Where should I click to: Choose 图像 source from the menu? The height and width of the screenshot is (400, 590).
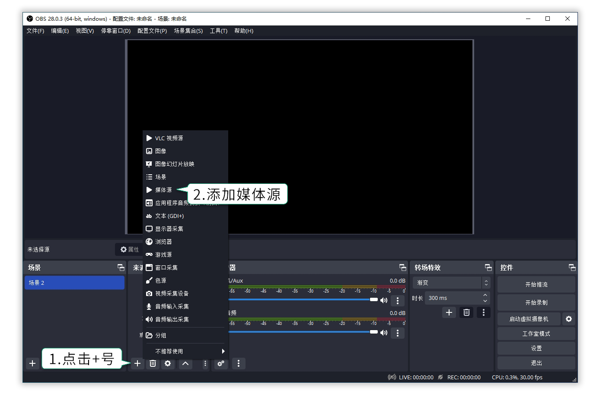185,151
